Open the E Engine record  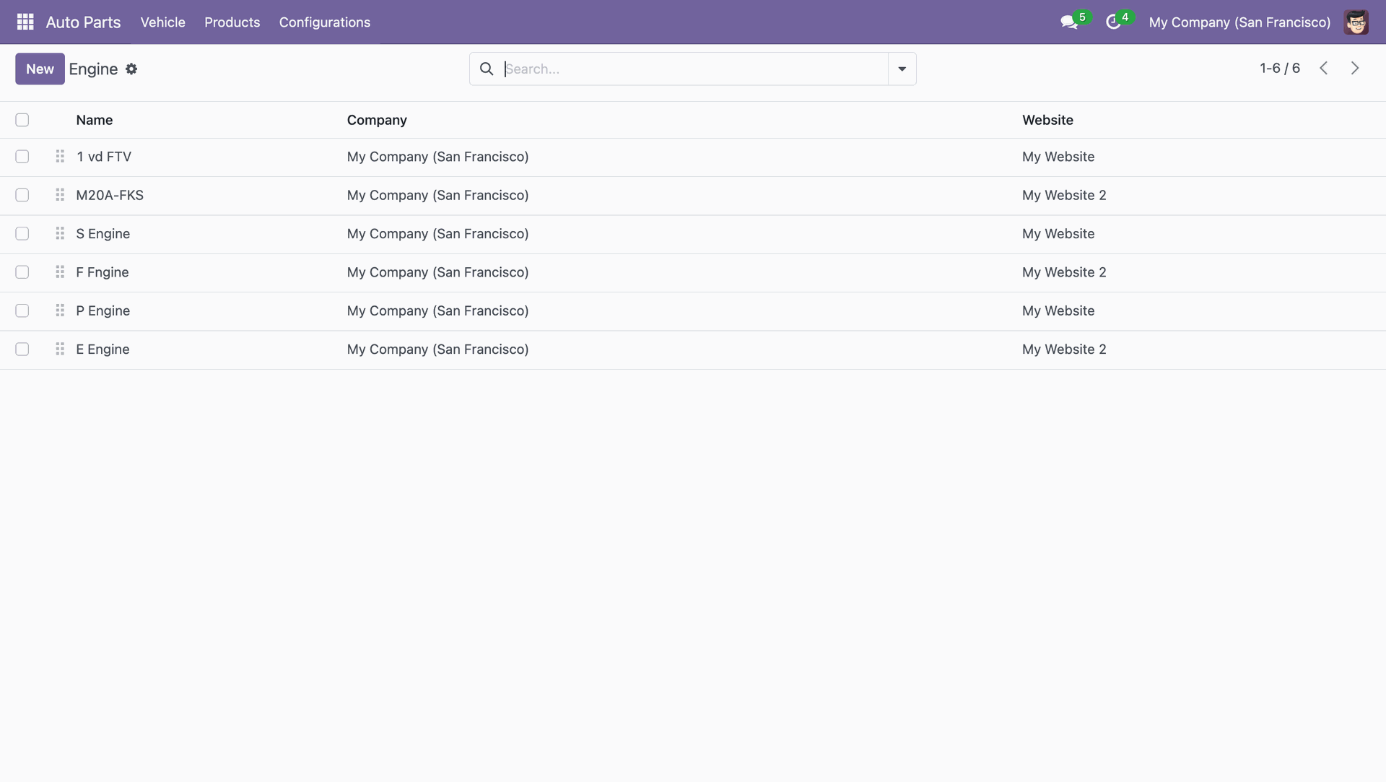[x=103, y=349]
